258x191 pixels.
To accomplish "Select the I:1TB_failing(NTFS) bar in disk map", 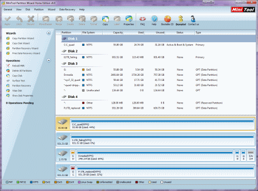I will [163, 140].
